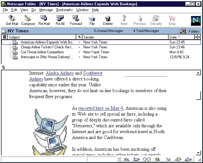Screen dimensions: 203x163
Task: Open the Folders button
Action: pos(190,31)
